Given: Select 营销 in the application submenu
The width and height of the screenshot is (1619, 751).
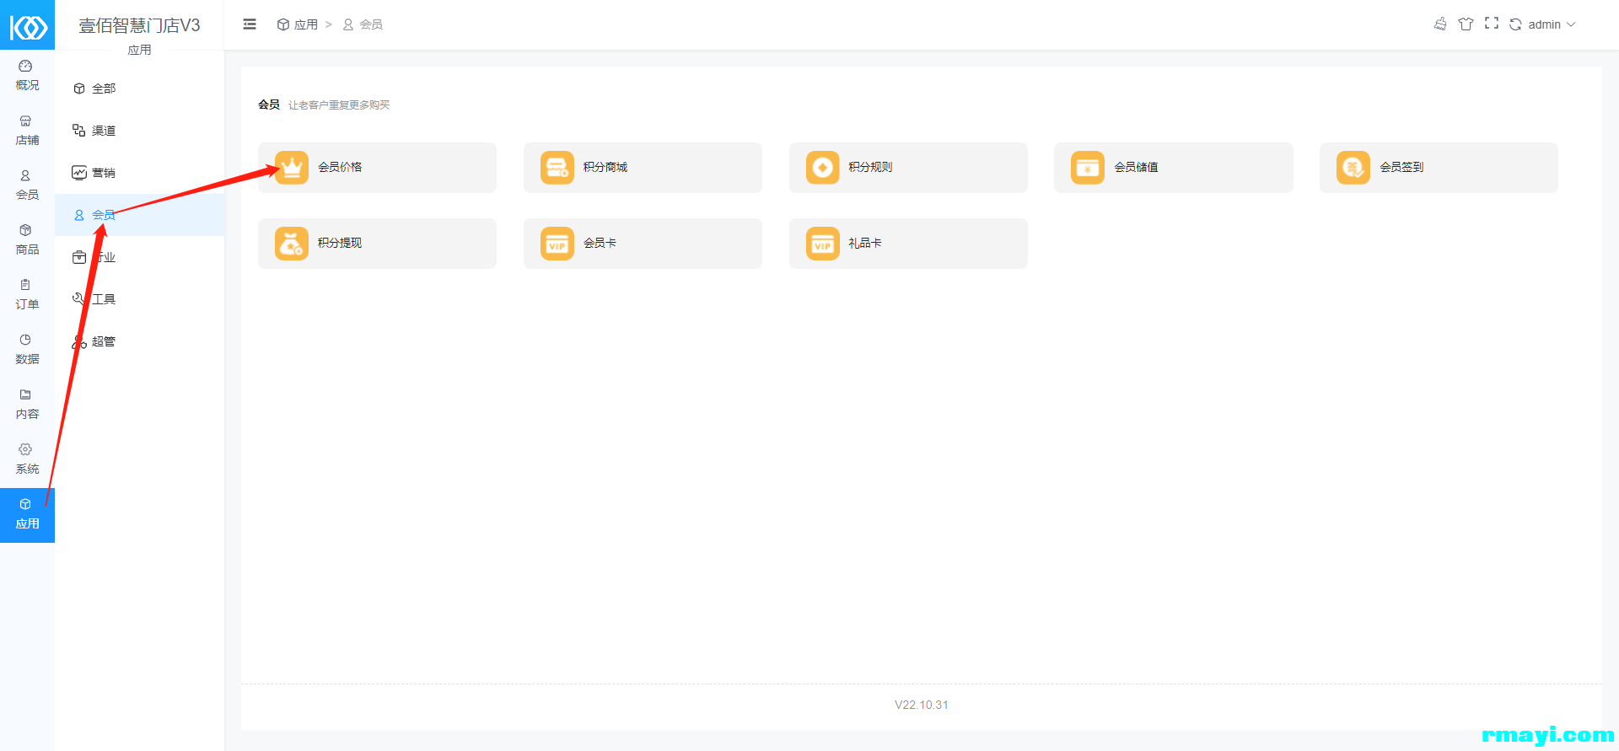Looking at the screenshot, I should [x=103, y=173].
